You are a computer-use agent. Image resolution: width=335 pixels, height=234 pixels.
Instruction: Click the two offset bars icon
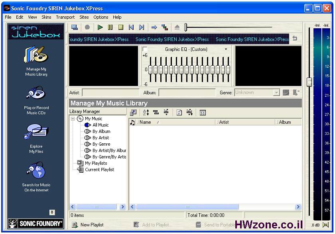coord(156,112)
